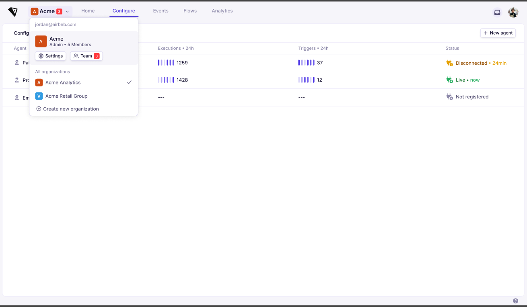Click the Admin • 5 Members text
This screenshot has width=527, height=307.
[70, 45]
